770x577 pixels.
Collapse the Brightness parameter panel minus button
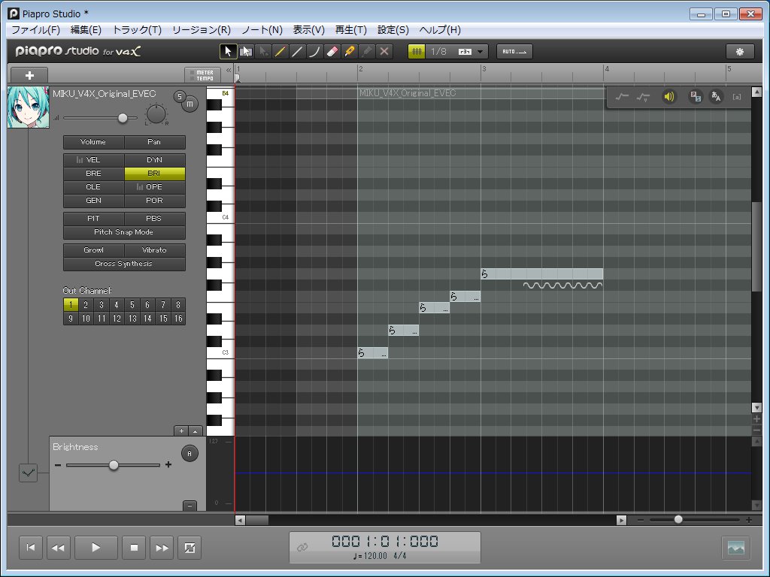pos(189,506)
